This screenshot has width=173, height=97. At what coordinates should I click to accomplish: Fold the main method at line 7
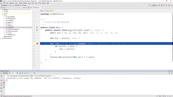(40, 30)
